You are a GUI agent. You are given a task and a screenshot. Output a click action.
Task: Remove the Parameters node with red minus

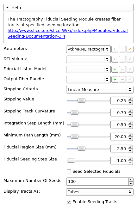coord(122,49)
